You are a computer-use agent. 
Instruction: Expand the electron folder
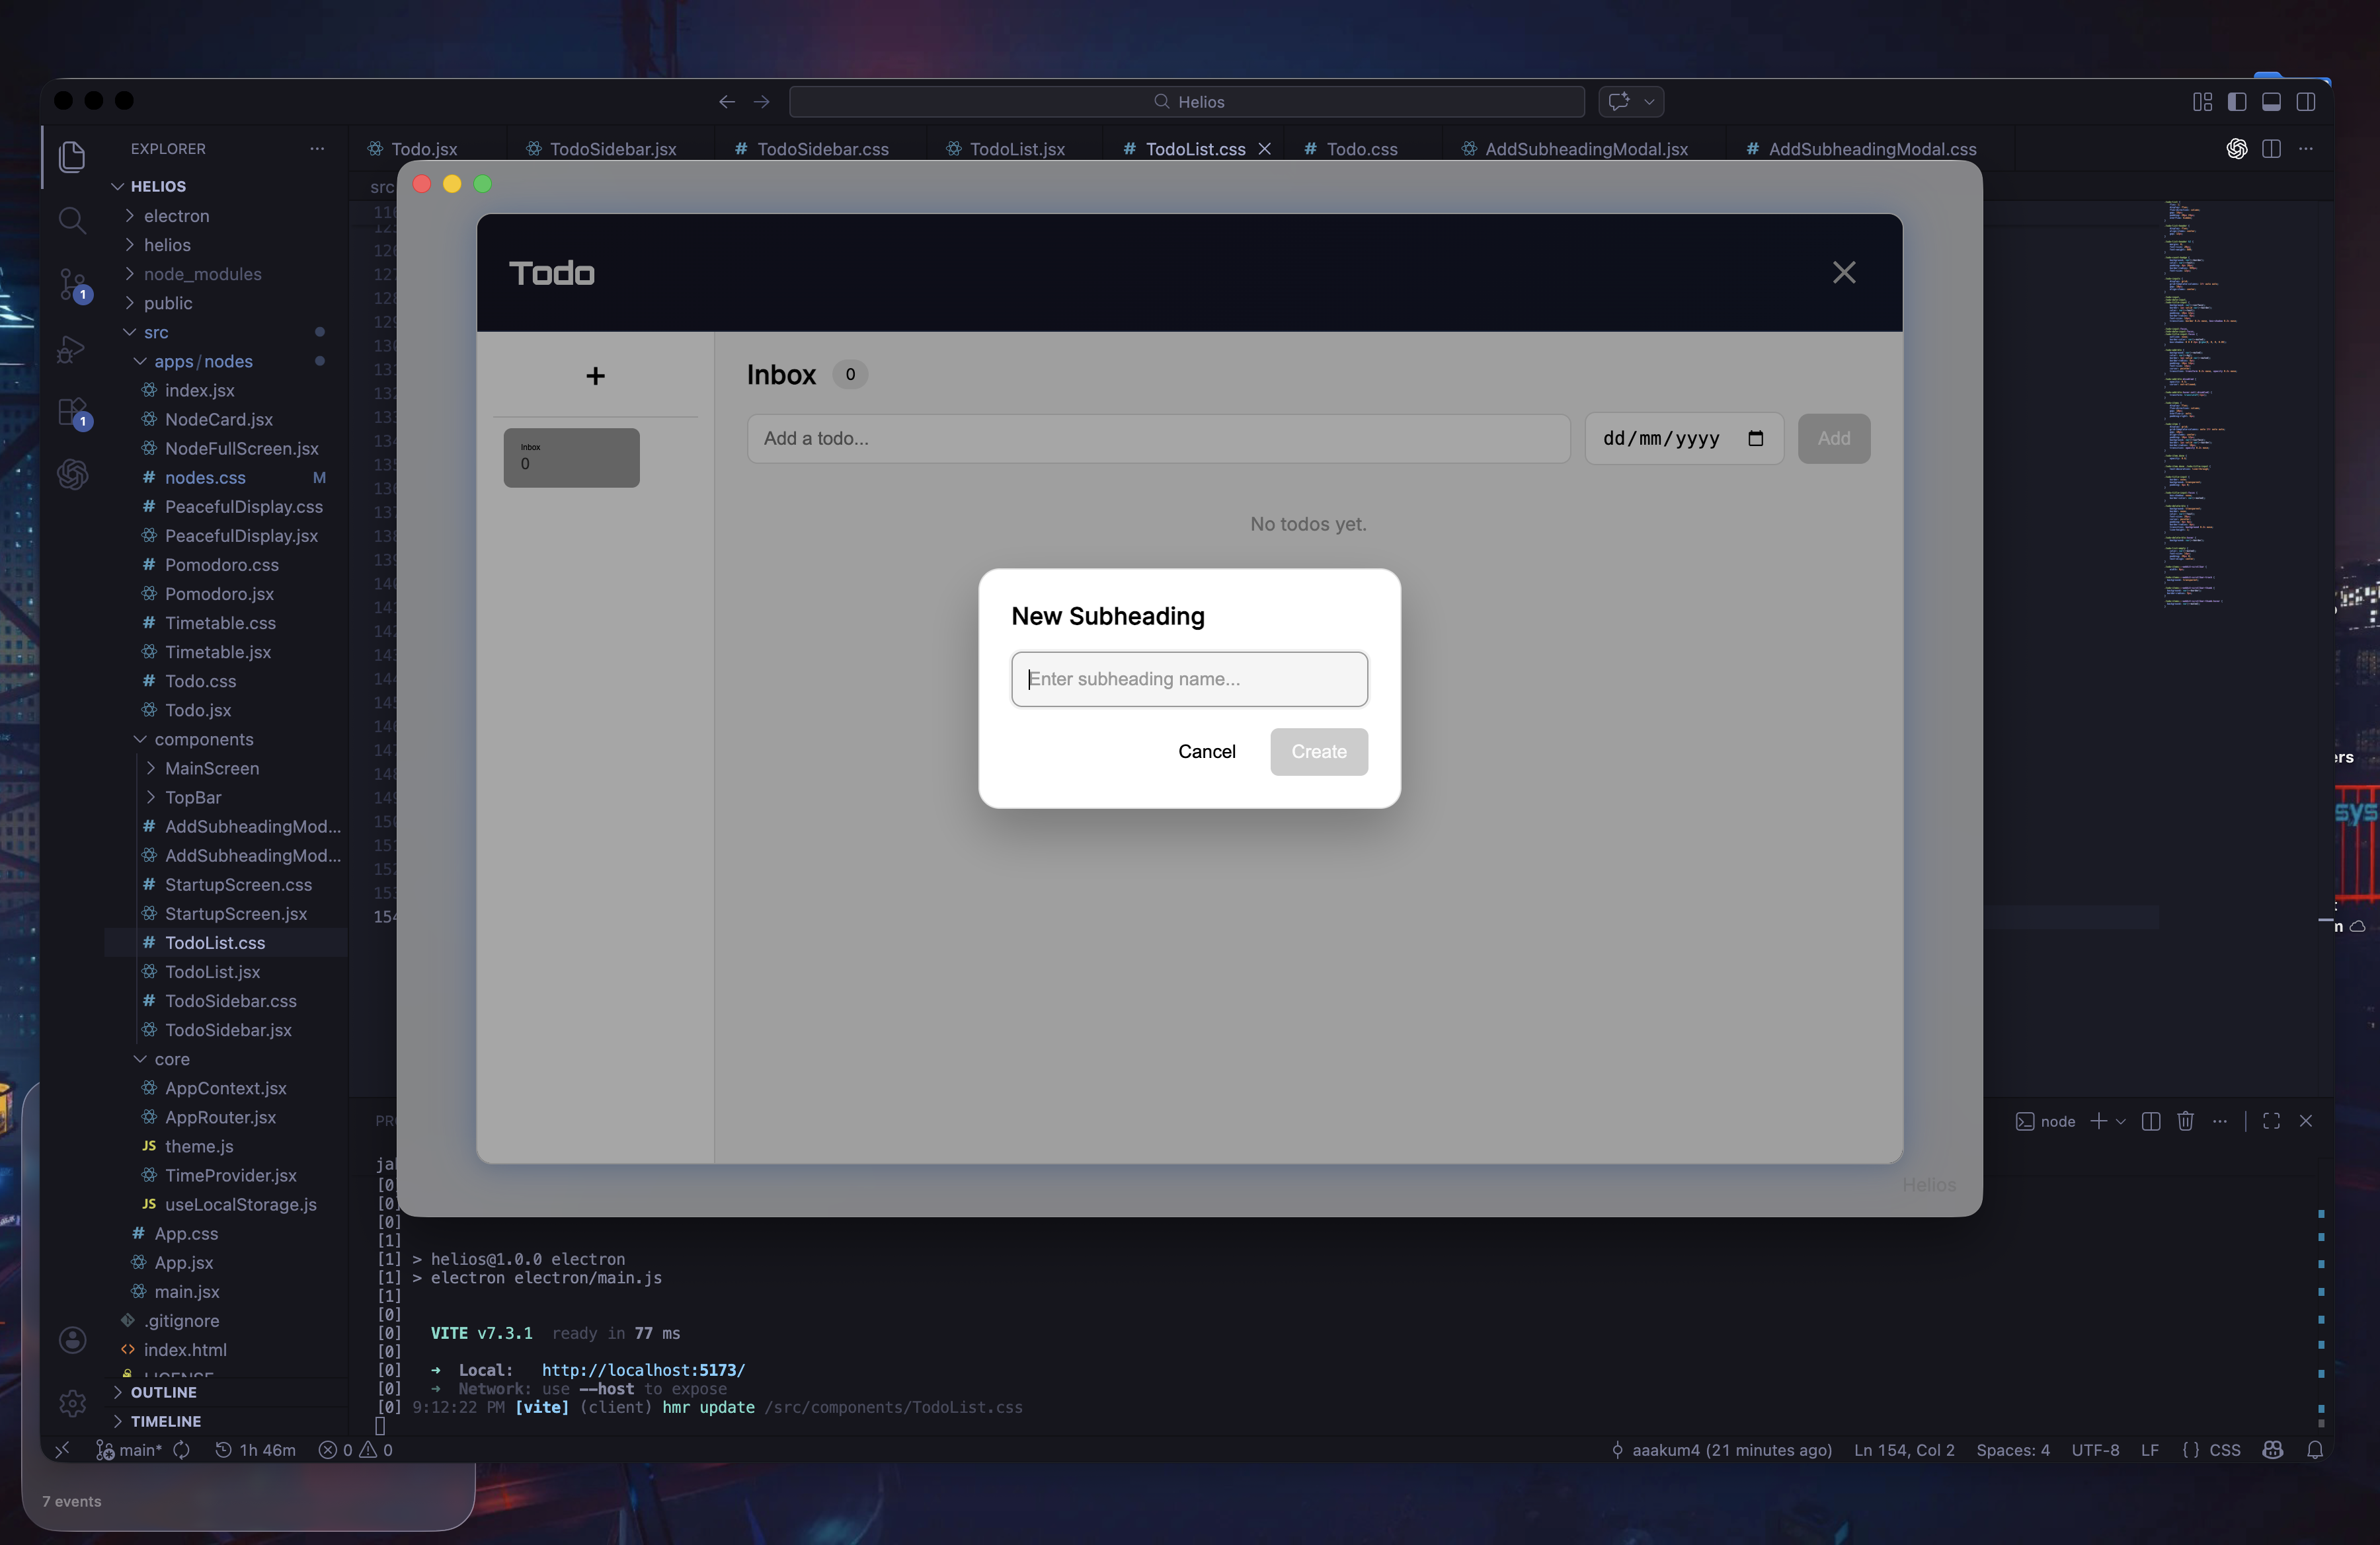tap(176, 216)
